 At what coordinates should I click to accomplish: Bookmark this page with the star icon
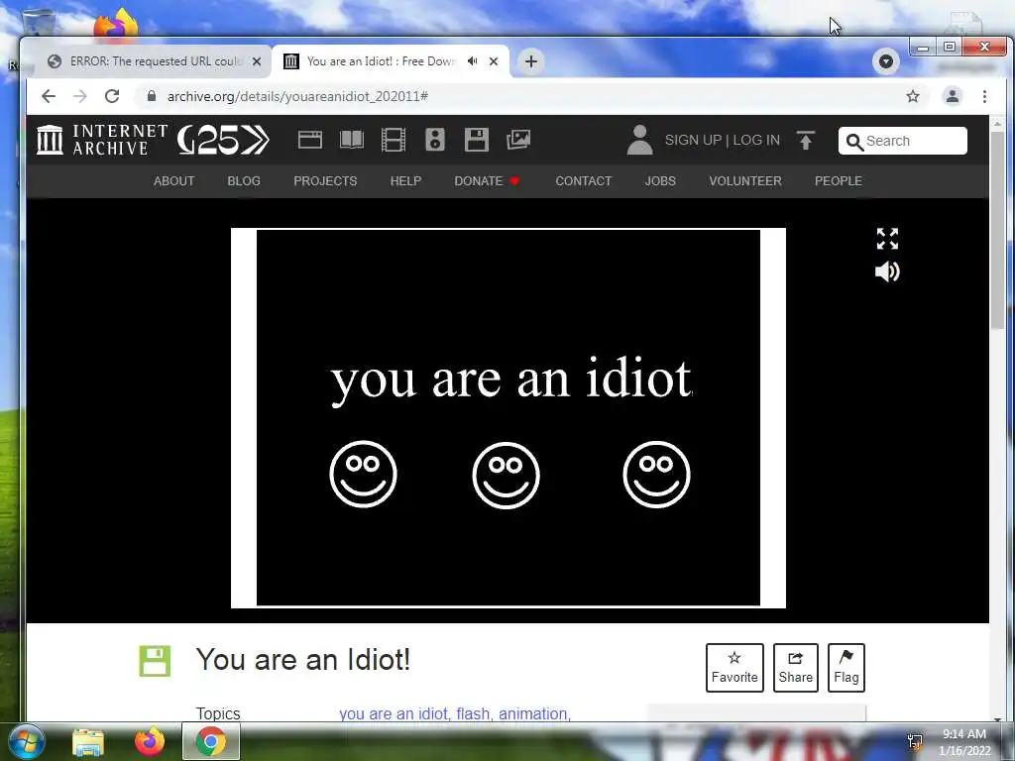point(913,96)
